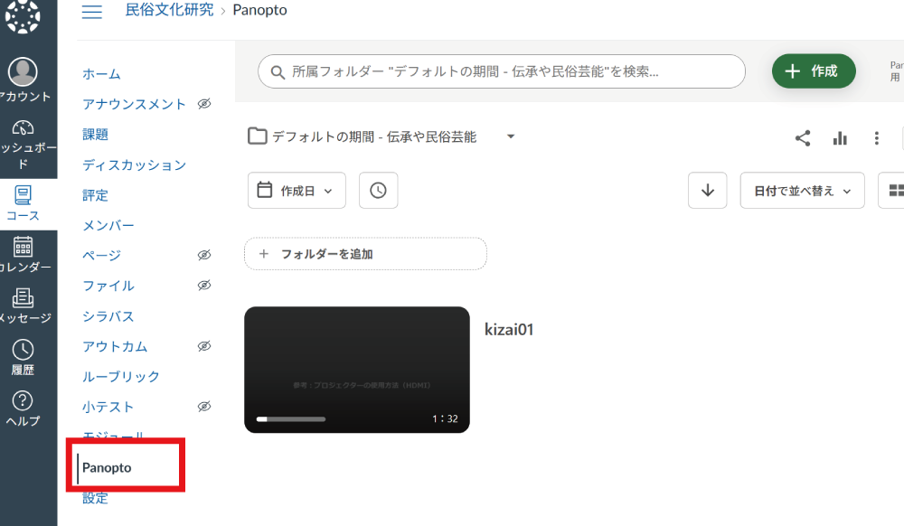Image resolution: width=904 pixels, height=526 pixels.
Task: Click the Panopto share icon
Action: (x=802, y=138)
